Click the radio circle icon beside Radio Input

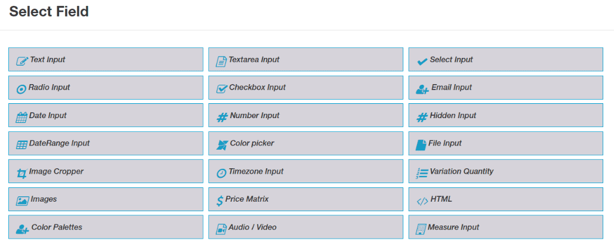coord(21,88)
